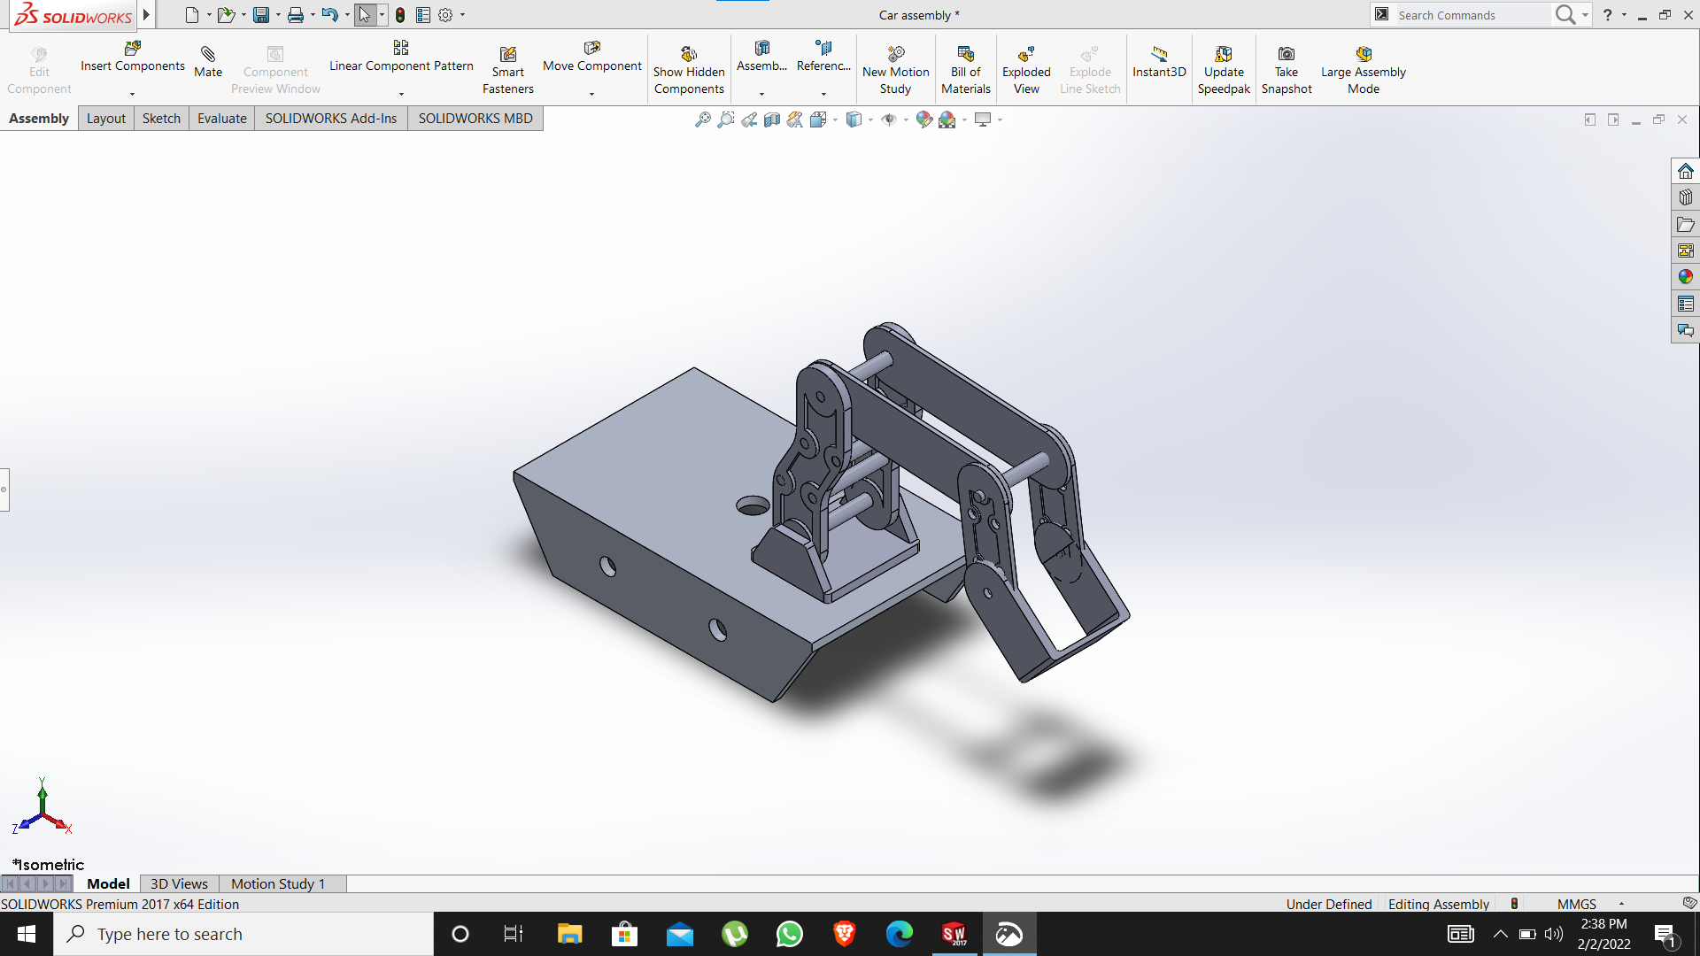The width and height of the screenshot is (1700, 956).
Task: Switch to the Layout tab
Action: tap(106, 119)
